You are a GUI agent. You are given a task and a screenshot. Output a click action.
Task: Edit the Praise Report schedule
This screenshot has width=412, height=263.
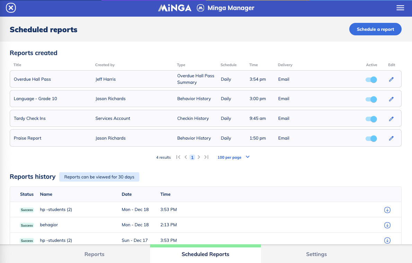[391, 138]
